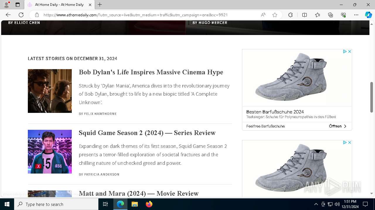Refresh the current page
The image size is (375, 210).
(x=21, y=15)
